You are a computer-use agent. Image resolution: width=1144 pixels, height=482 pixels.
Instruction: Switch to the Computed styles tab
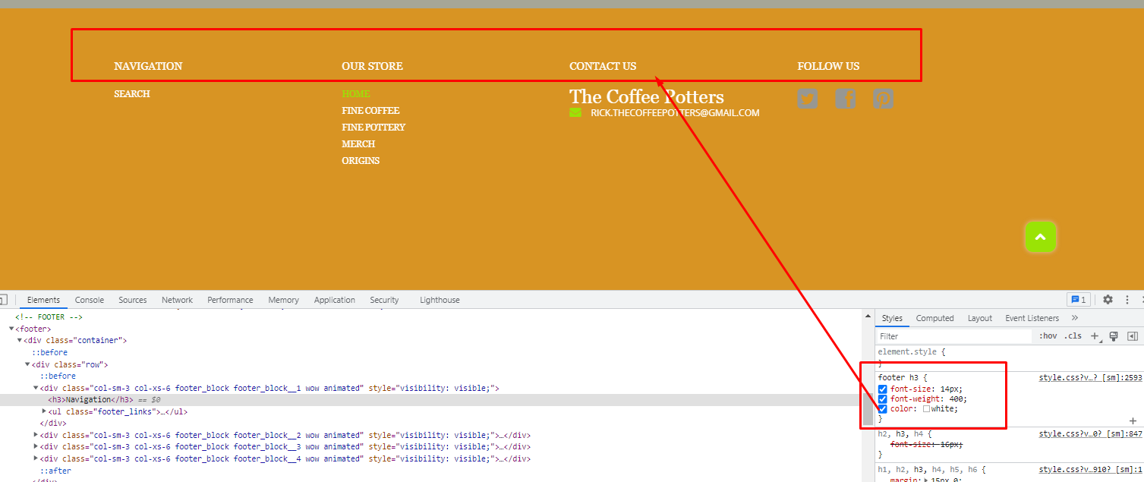tap(934, 318)
